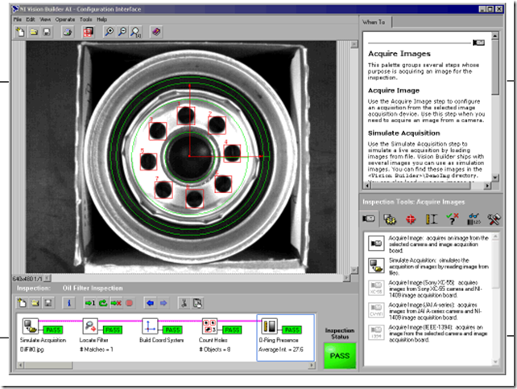The width and height of the screenshot is (517, 389).
Task: Click the tools list scrollbar down arrow
Action: pyautogui.click(x=495, y=362)
